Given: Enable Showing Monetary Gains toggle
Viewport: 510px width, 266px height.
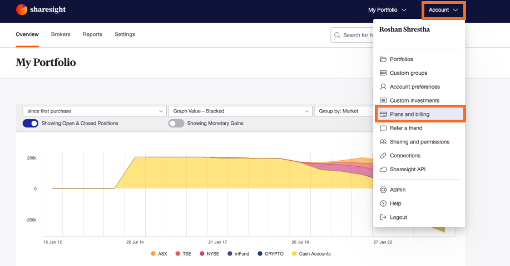Looking at the screenshot, I should click(x=176, y=124).
